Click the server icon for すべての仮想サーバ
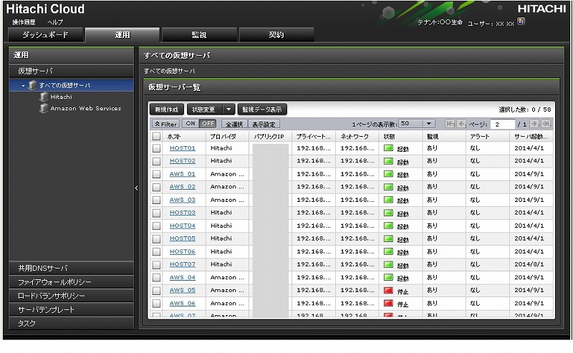573x353 pixels. [32, 85]
